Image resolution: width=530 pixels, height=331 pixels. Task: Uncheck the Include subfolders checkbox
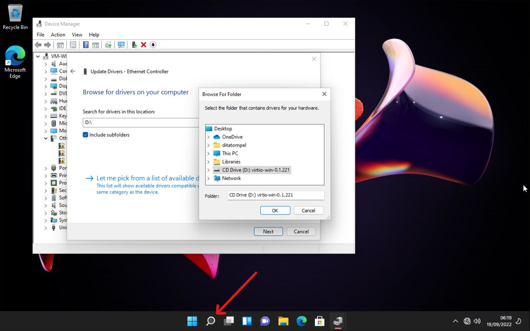[85, 135]
